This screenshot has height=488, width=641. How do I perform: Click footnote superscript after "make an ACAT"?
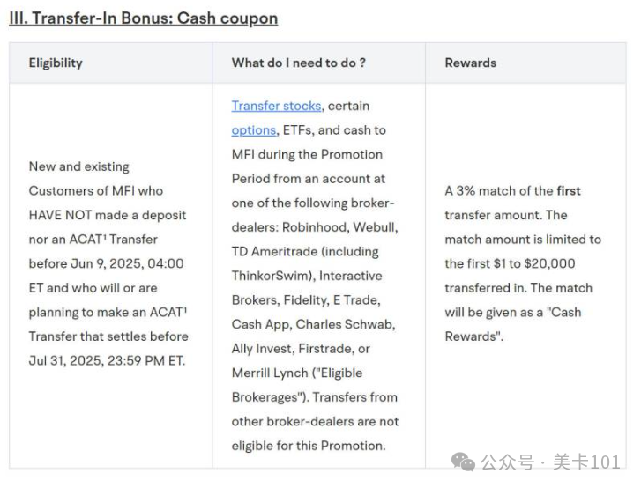click(x=185, y=309)
